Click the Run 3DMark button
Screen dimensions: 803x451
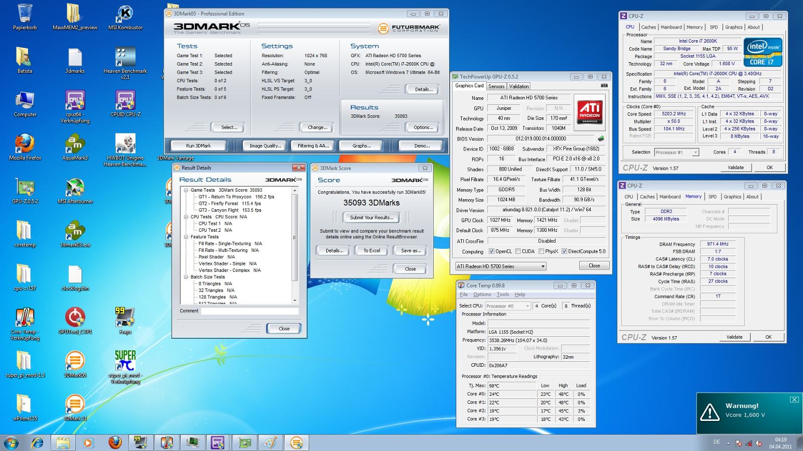point(198,146)
